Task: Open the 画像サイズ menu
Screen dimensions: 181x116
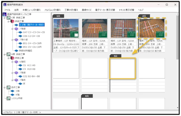Action: [86, 10]
